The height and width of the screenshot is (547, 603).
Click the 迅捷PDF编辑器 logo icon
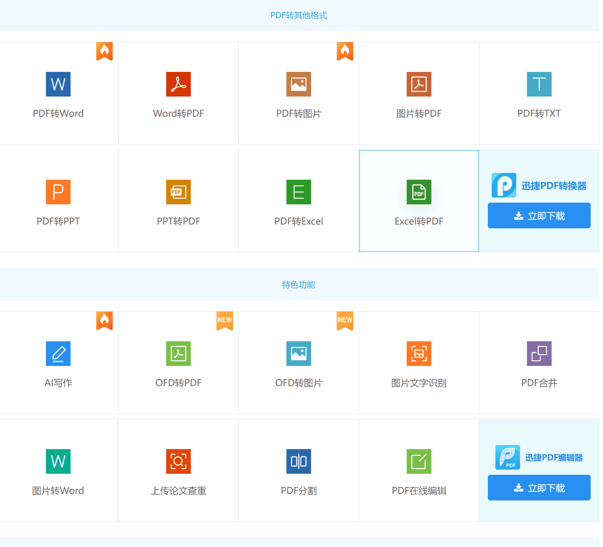point(508,457)
